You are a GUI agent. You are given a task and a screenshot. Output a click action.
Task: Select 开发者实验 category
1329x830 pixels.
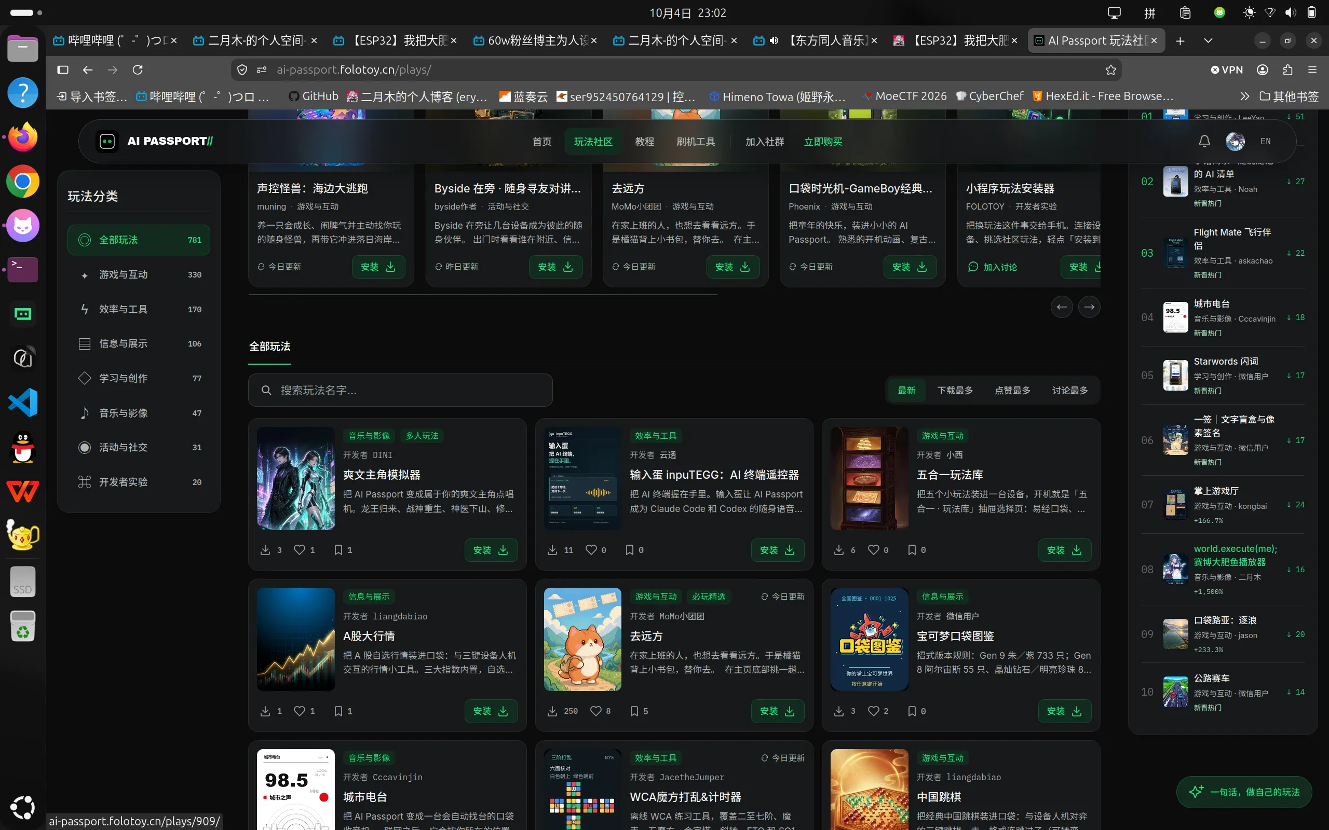tap(139, 482)
